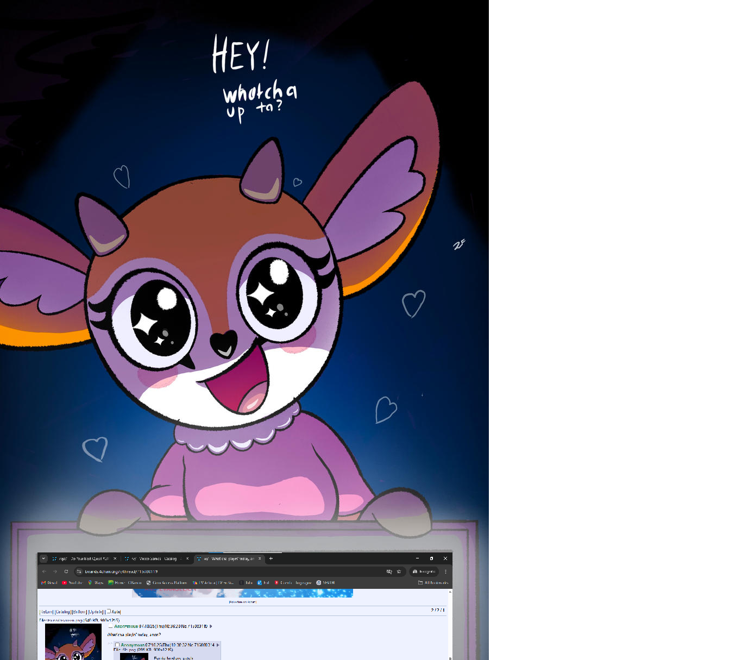Open the tab search dropdown in Chrome

tap(43, 558)
